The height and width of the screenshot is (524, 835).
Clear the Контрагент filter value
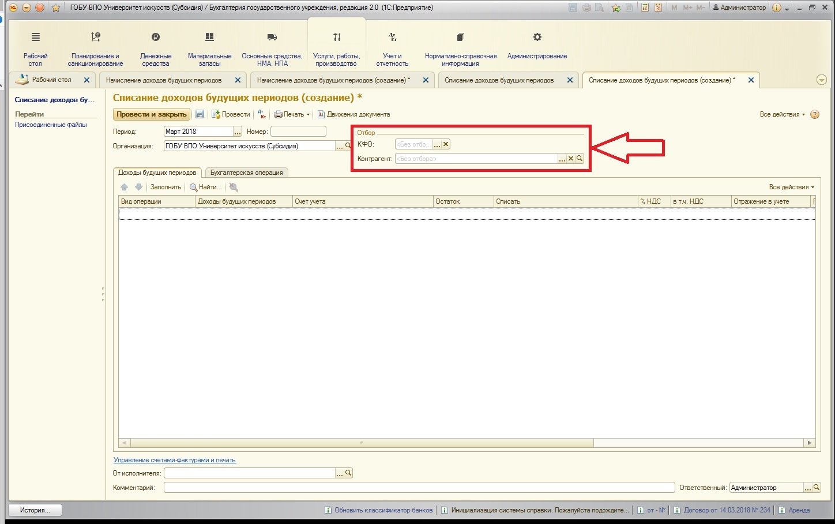pyautogui.click(x=571, y=159)
